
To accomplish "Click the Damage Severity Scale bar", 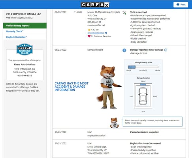I will 143,67.
